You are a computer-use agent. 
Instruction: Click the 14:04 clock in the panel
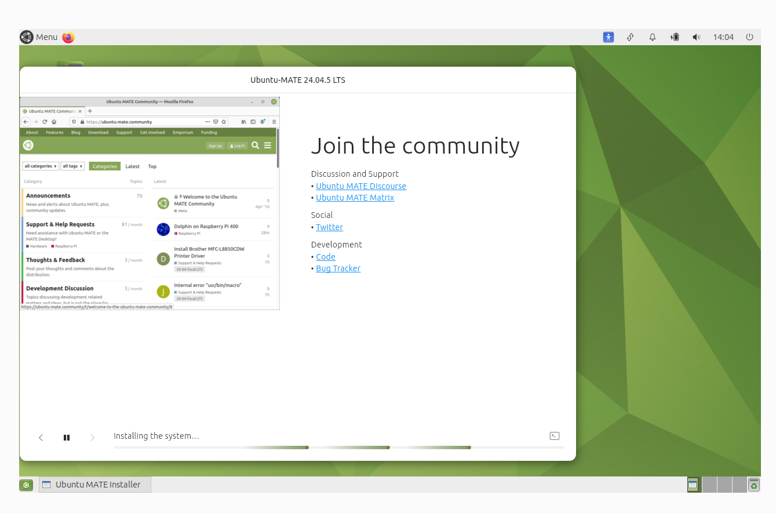click(723, 37)
